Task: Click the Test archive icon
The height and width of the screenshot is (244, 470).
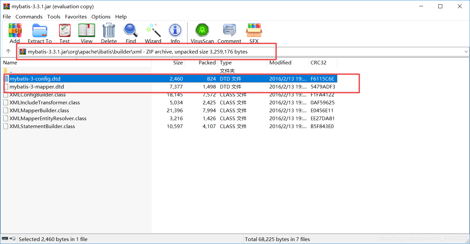Action: tap(65, 32)
